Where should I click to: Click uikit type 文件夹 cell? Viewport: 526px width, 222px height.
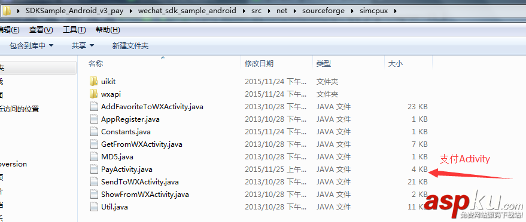pos(327,81)
